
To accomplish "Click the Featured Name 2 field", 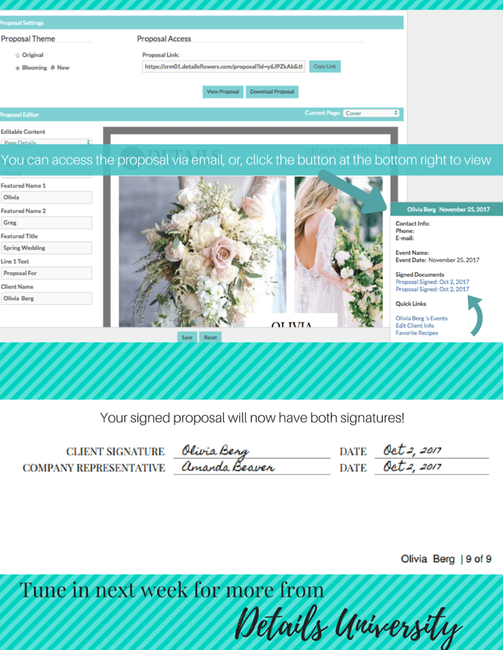I will 47,223.
